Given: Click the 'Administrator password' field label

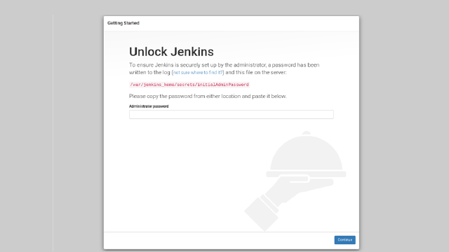Looking at the screenshot, I should 149,106.
